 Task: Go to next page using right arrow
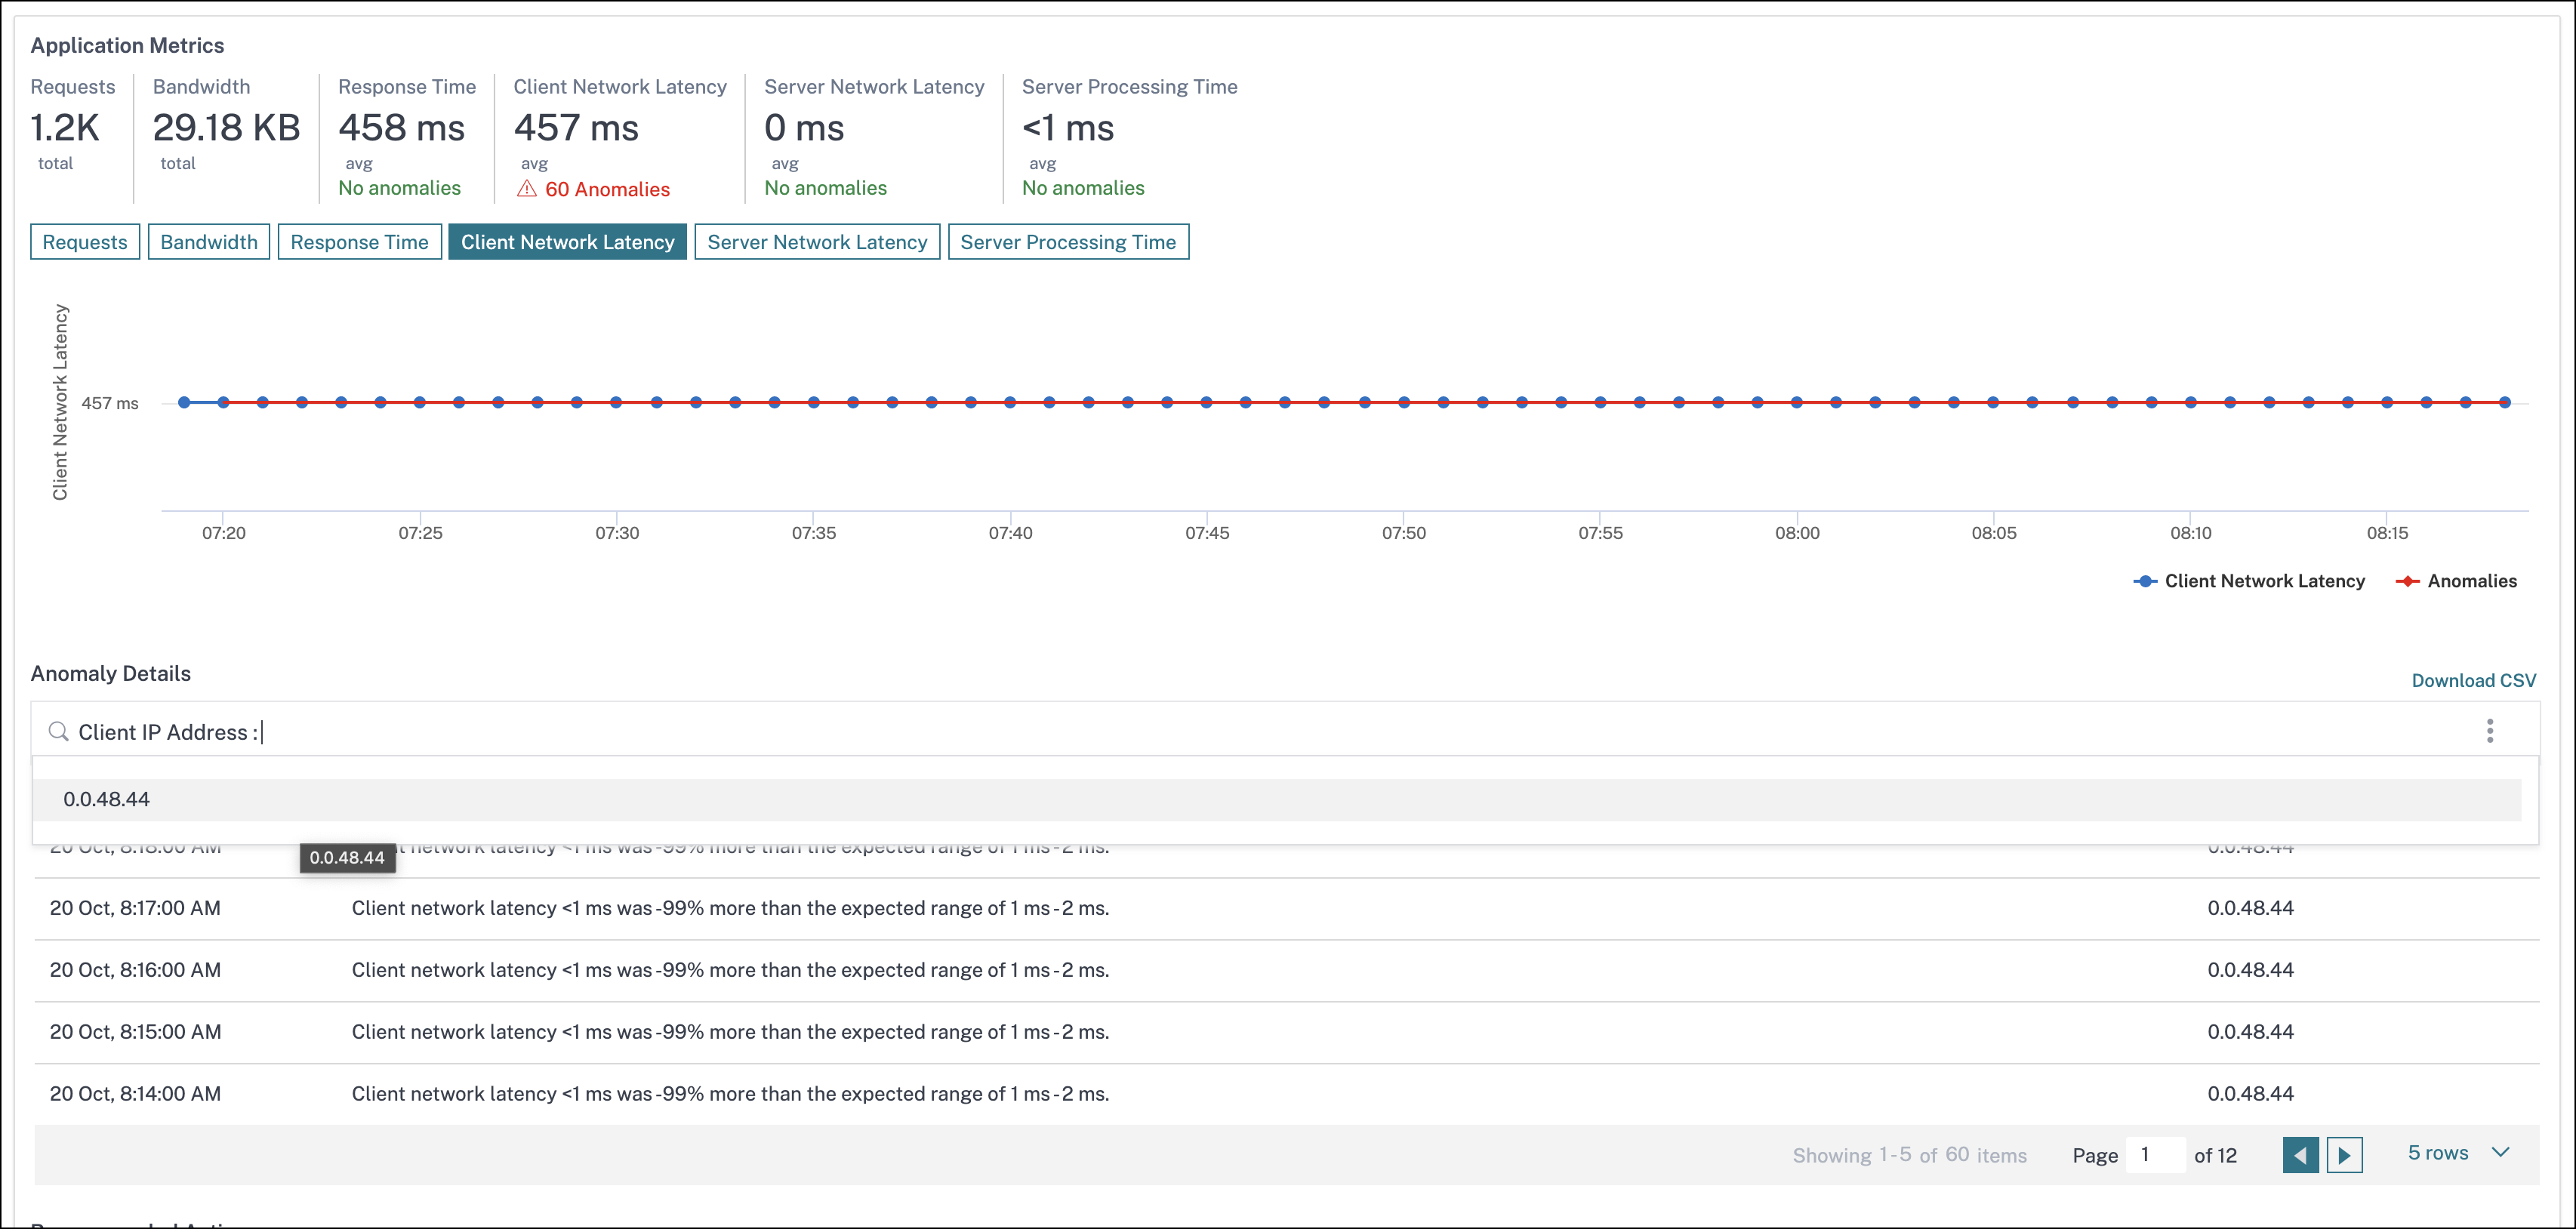2344,1155
